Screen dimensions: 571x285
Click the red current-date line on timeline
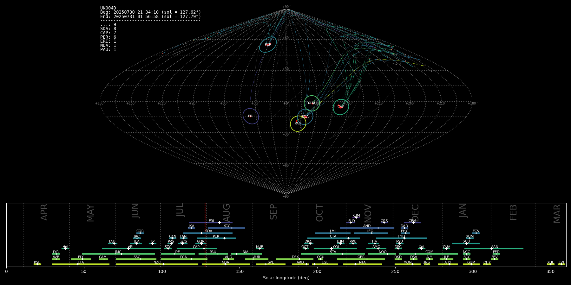click(x=205, y=235)
